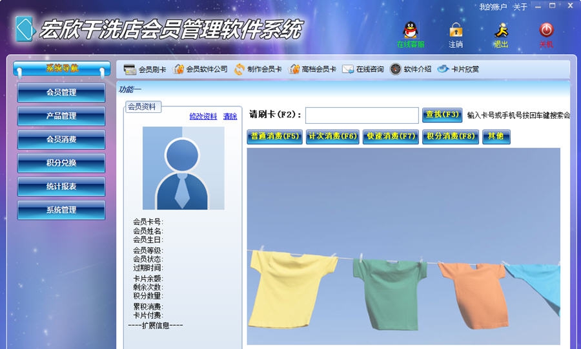Click the member avatar placeholder image
Screen dimensions: 581x349
(183, 168)
